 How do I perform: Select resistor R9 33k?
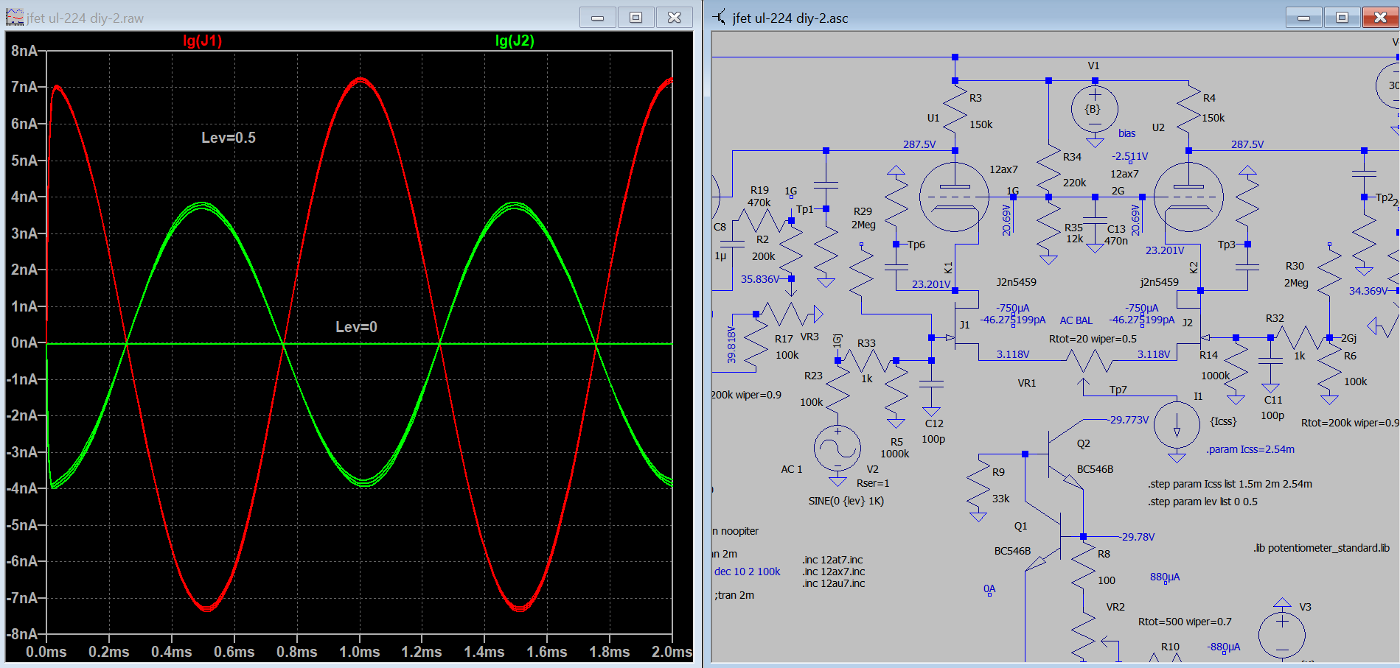tap(978, 482)
